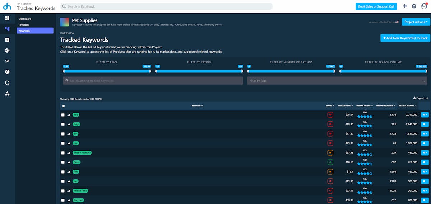
Task: Click trend chart icon beside 'gnc' keyword
Action: (69, 143)
